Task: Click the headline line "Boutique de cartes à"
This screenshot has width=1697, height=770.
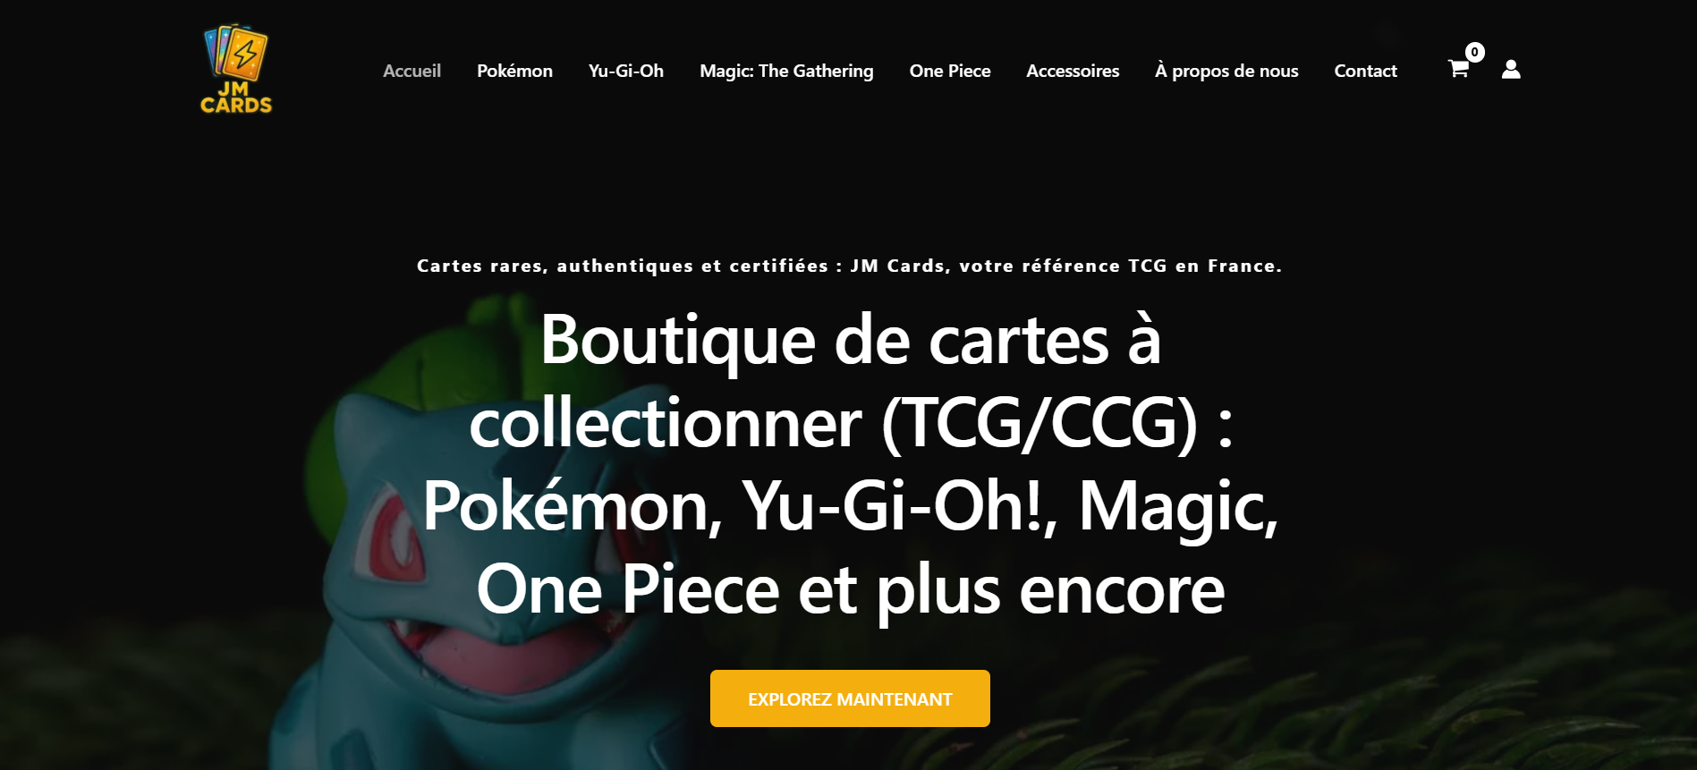Action: pos(851,340)
